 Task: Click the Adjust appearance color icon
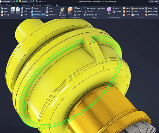click(x=34, y=2)
